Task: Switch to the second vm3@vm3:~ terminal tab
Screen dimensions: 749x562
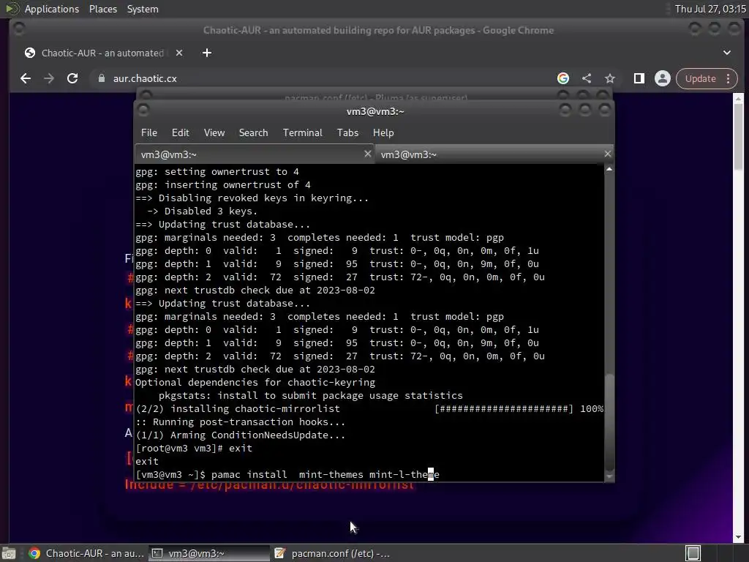Action: pyautogui.click(x=494, y=154)
